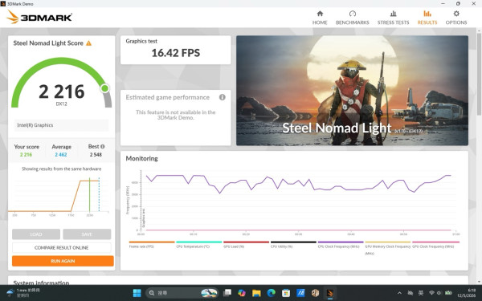The height and width of the screenshot is (301, 482).
Task: Launch Copilot from the taskbar
Action: (242, 293)
